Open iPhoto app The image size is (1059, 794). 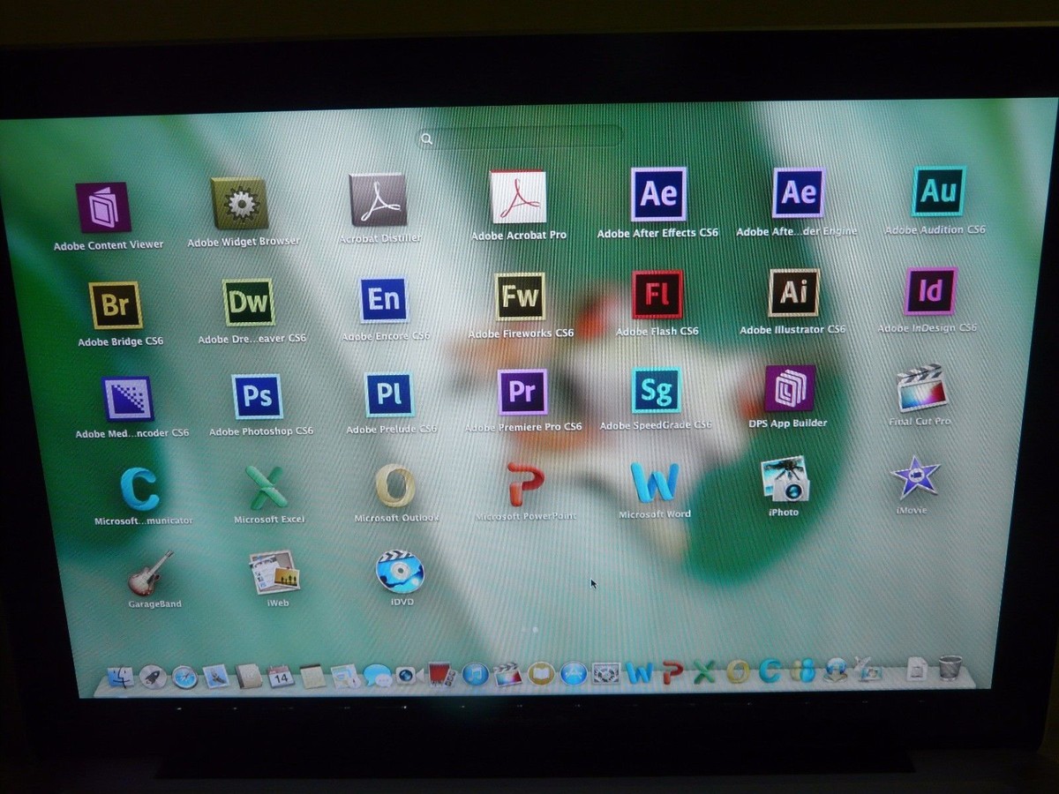coord(785,479)
